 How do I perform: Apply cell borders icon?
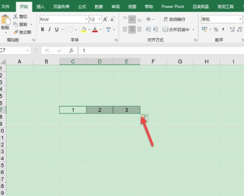tap(70, 29)
